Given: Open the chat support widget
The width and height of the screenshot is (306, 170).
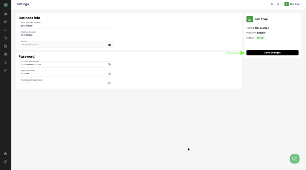Looking at the screenshot, I should [294, 159].
